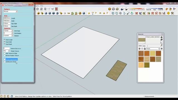Image resolution: width=178 pixels, height=100 pixels.
Task: Open the Material dropdown set to Current
Action: click(x=8, y=36)
